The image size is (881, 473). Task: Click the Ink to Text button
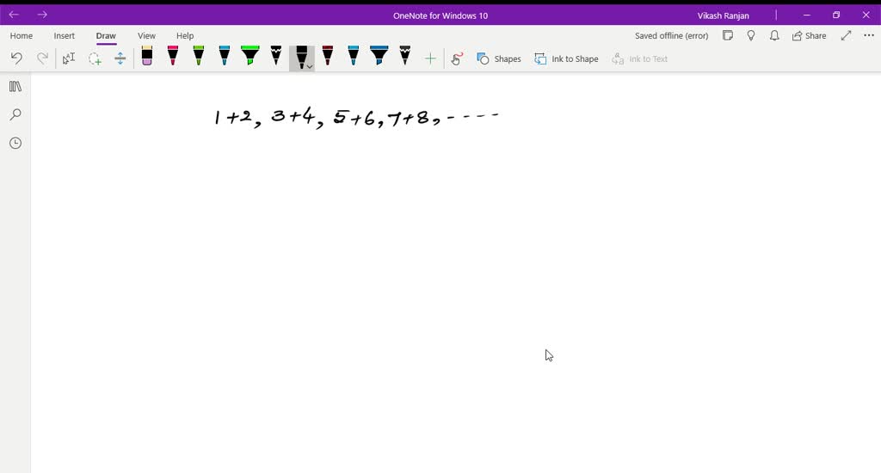point(640,58)
